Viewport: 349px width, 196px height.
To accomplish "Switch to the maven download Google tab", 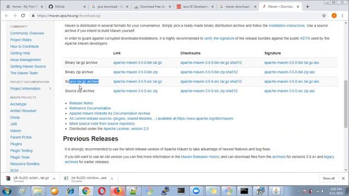I will click(238, 7).
